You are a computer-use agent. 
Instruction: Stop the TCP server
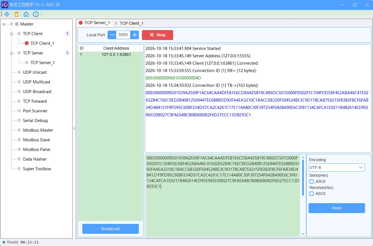tap(158, 35)
